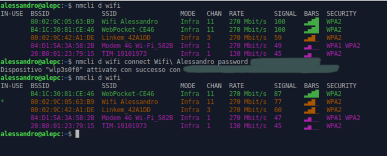Click "Linkem_42A1DD" SSID on the signal 60 row
The image size is (387, 156).
tap(126, 110)
